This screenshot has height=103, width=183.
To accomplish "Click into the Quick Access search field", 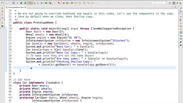I will click(159, 3).
